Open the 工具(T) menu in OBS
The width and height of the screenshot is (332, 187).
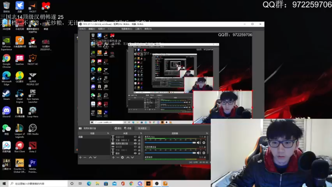[138, 29]
